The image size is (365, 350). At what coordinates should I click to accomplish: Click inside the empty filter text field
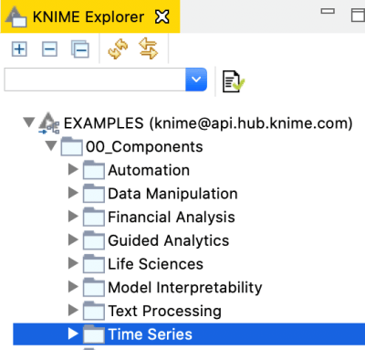[x=95, y=80]
